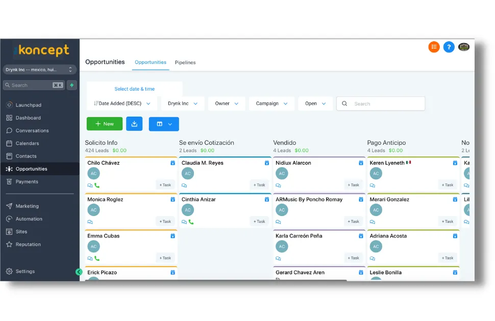
Task: Open the Merari Gonzalez opportunity name
Action: pos(389,200)
